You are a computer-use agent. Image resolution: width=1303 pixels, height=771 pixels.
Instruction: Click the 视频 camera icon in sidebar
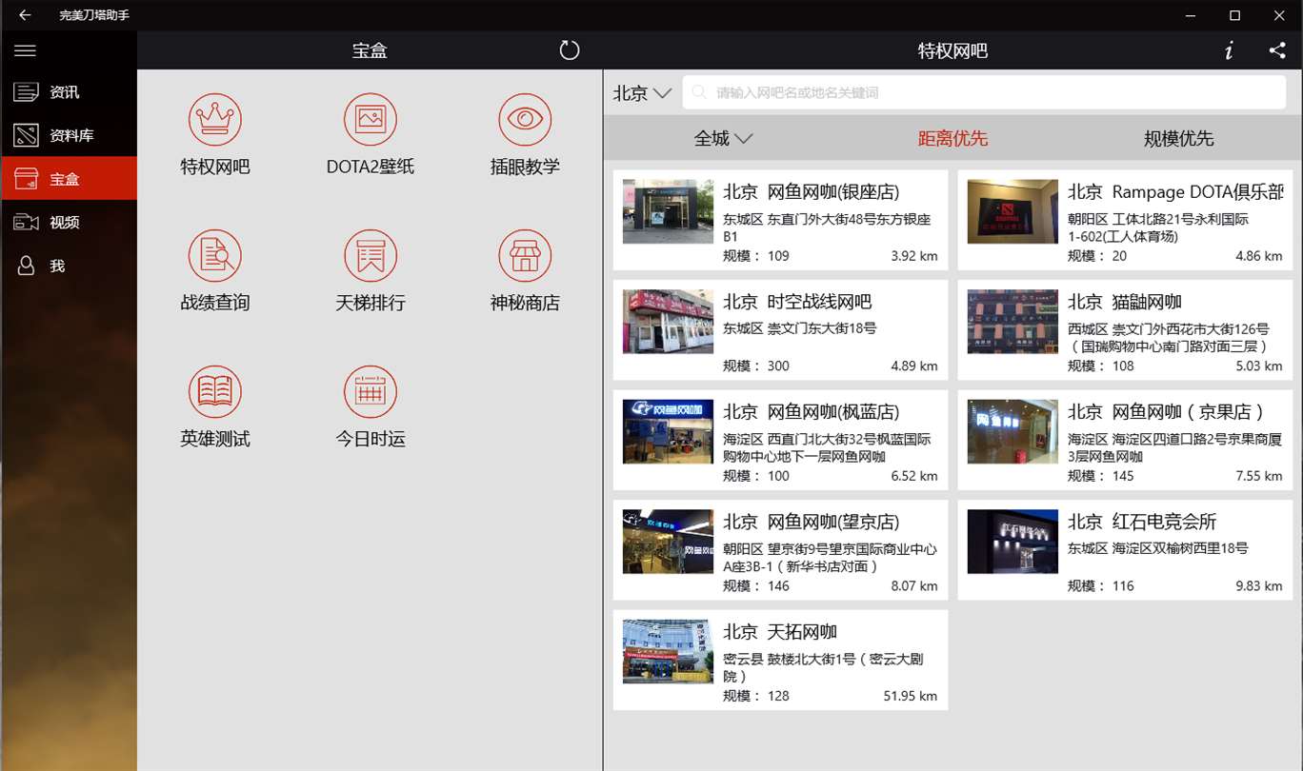coord(26,222)
